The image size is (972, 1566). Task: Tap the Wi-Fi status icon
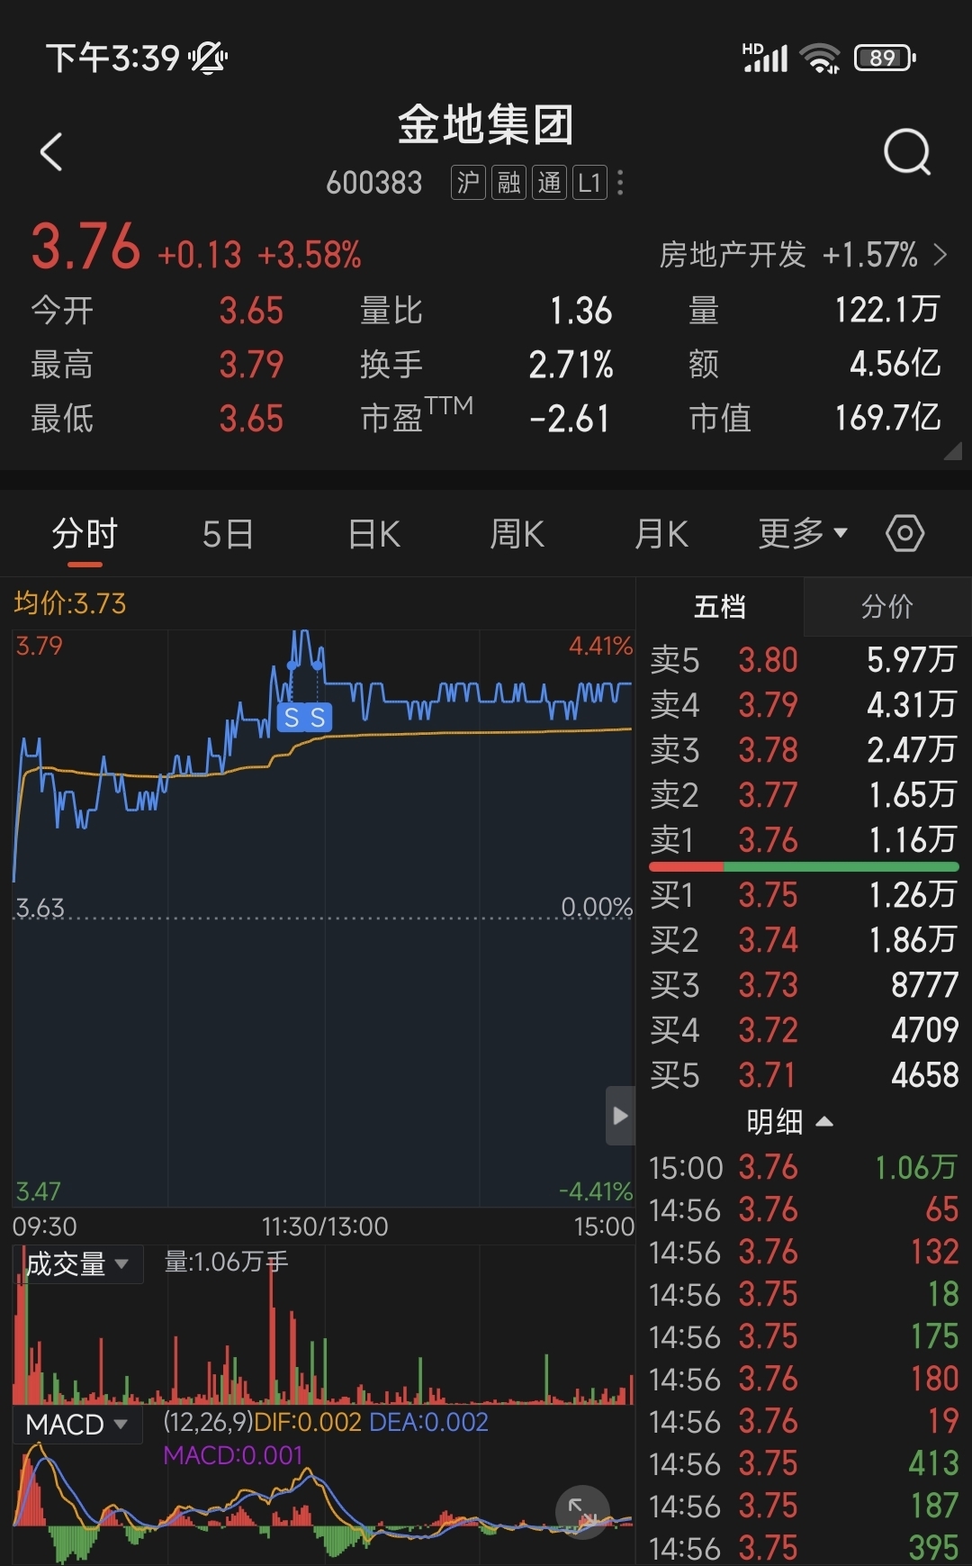coord(820,58)
